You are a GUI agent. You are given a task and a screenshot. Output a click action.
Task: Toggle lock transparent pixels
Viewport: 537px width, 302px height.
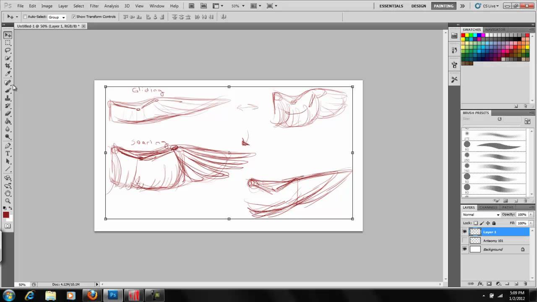(x=475, y=223)
